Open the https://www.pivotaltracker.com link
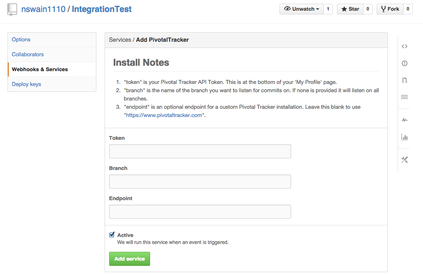The width and height of the screenshot is (423, 275). pos(164,115)
